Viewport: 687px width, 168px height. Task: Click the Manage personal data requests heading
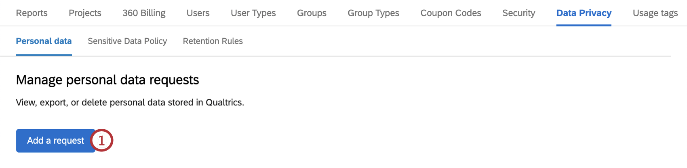pos(107,80)
